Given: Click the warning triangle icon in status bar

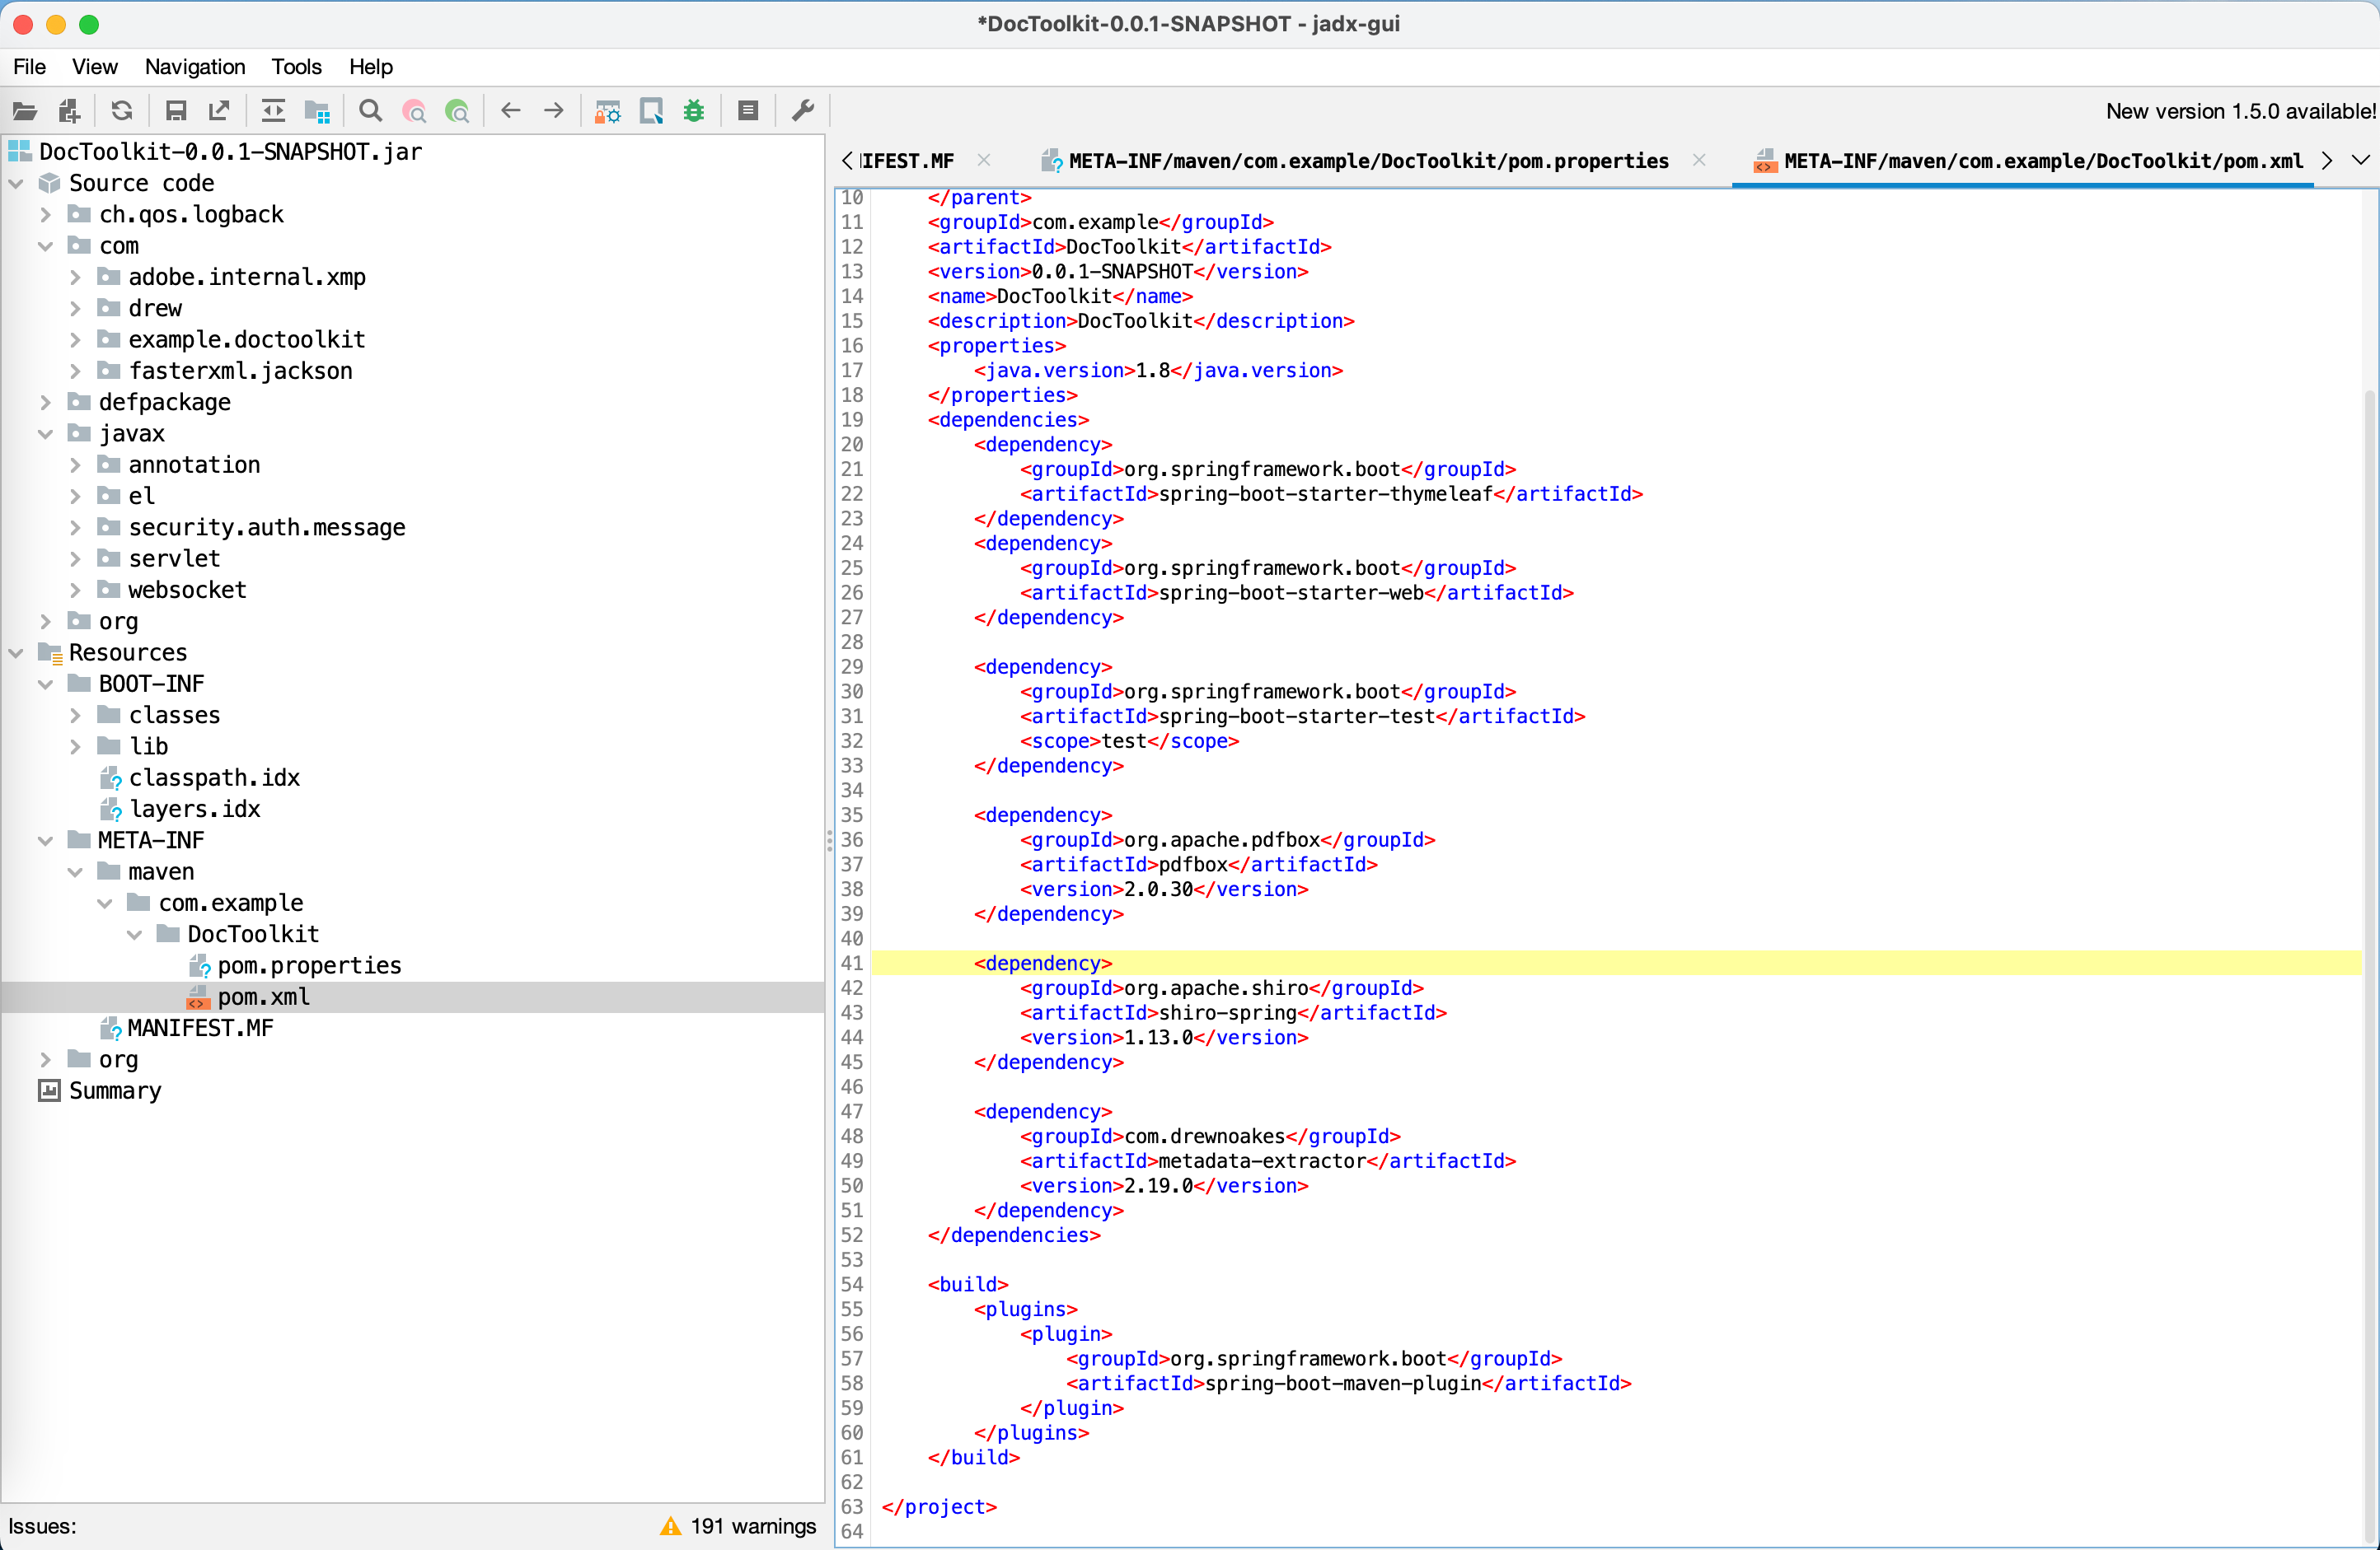Looking at the screenshot, I should pyautogui.click(x=671, y=1526).
